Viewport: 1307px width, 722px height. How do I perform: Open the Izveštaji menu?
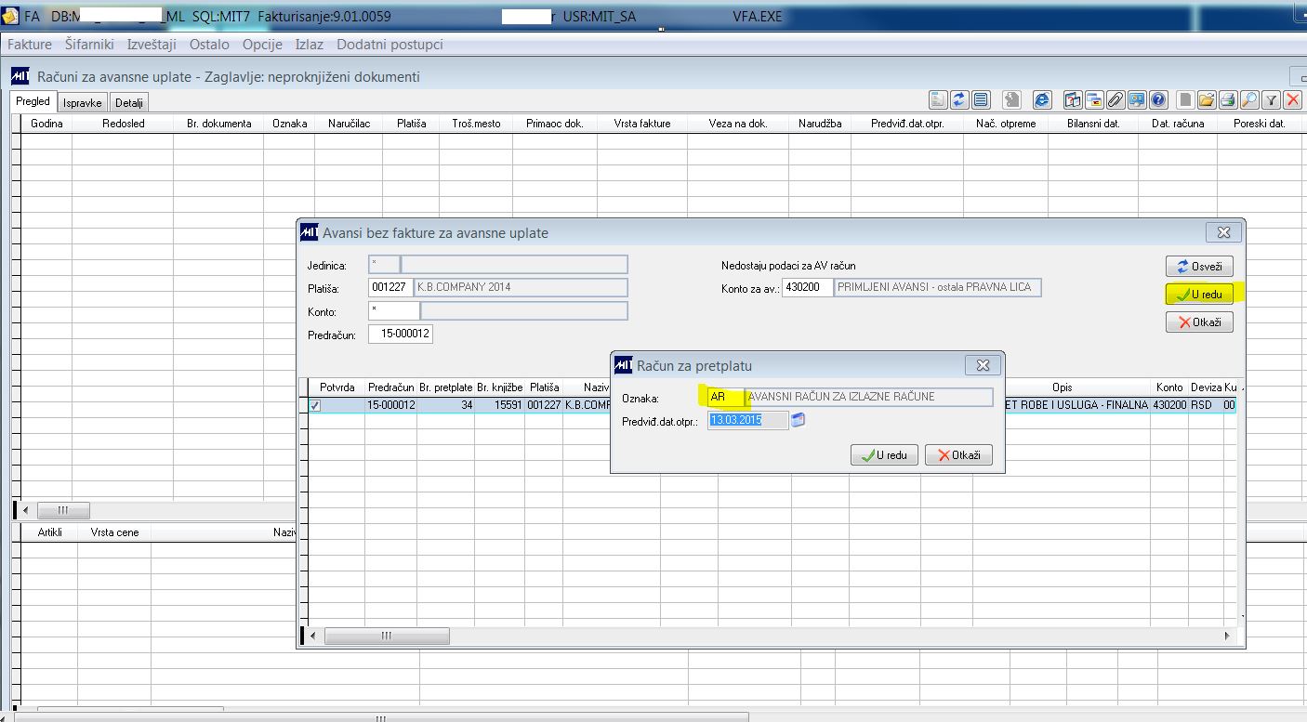point(152,44)
